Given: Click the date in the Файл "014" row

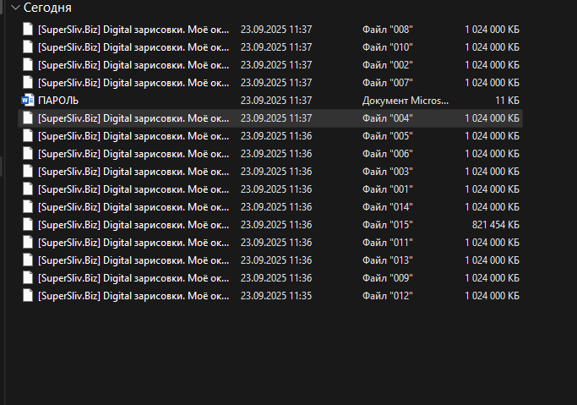Looking at the screenshot, I should pos(276,207).
